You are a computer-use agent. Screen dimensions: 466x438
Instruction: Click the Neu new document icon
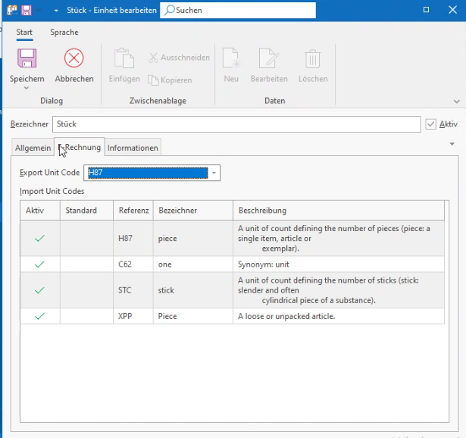point(231,58)
